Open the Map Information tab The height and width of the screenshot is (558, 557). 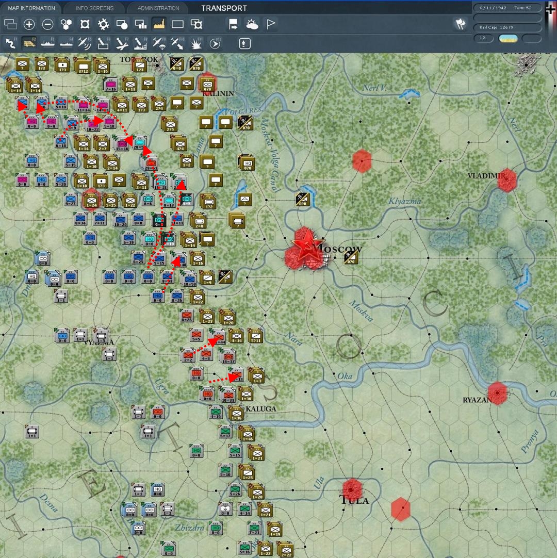[x=31, y=8]
